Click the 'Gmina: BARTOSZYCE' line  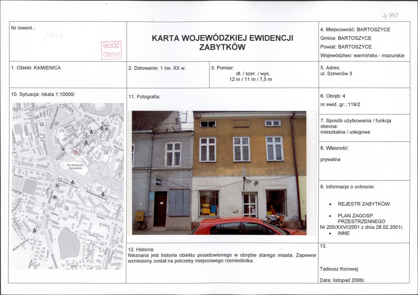pyautogui.click(x=346, y=38)
